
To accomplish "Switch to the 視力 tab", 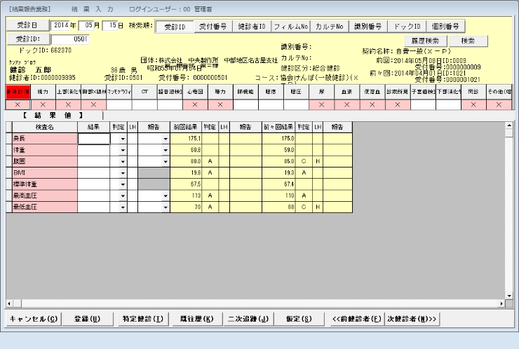I will tap(43, 92).
